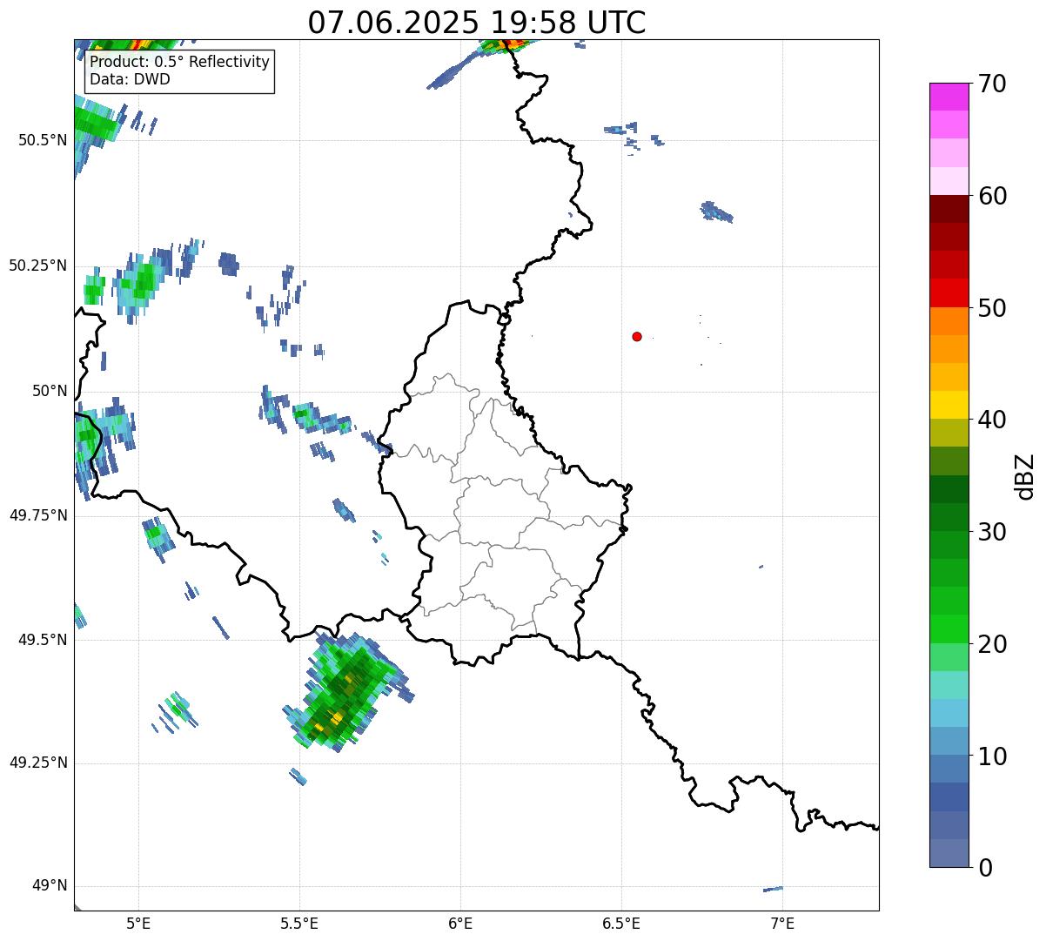Click the 50.5°N latitude label
The height and width of the screenshot is (941, 1046).
click(x=43, y=140)
